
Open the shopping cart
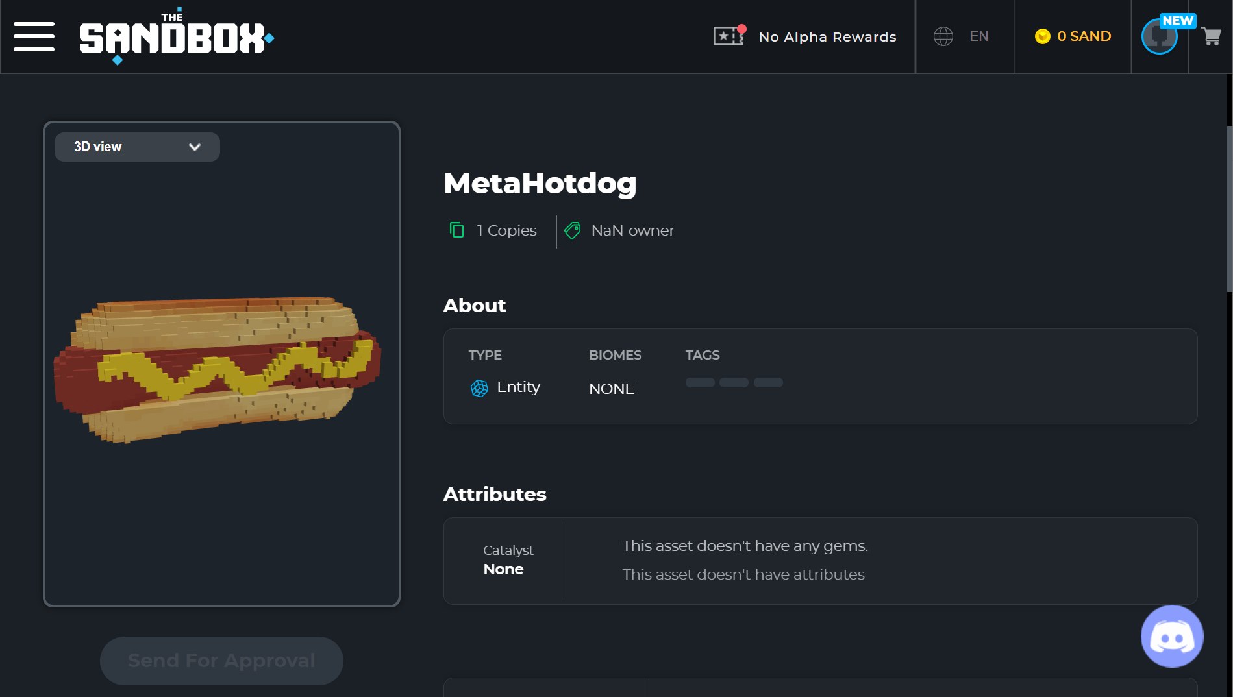point(1211,36)
